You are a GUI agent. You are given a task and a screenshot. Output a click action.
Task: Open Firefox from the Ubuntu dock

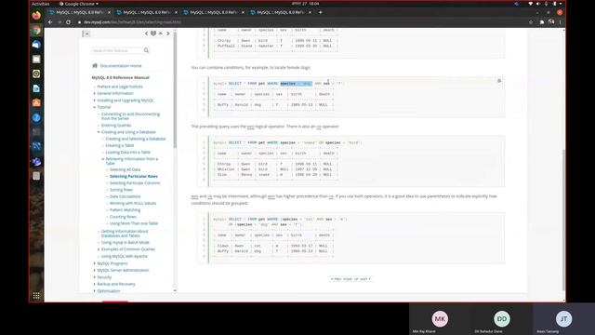pos(36,16)
